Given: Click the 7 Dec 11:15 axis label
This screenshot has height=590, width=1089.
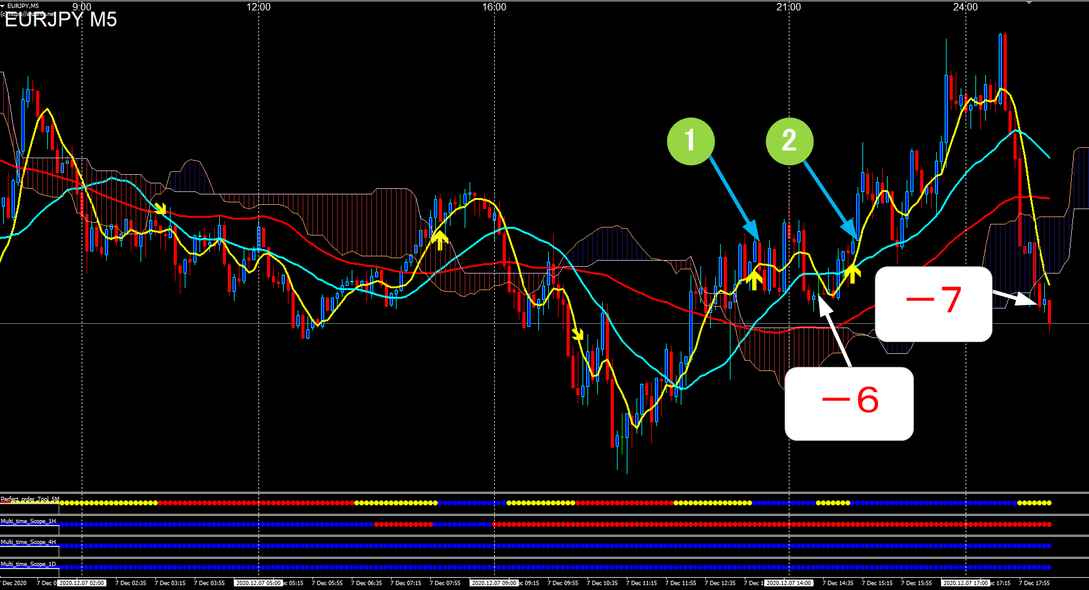Looking at the screenshot, I should pos(641,583).
